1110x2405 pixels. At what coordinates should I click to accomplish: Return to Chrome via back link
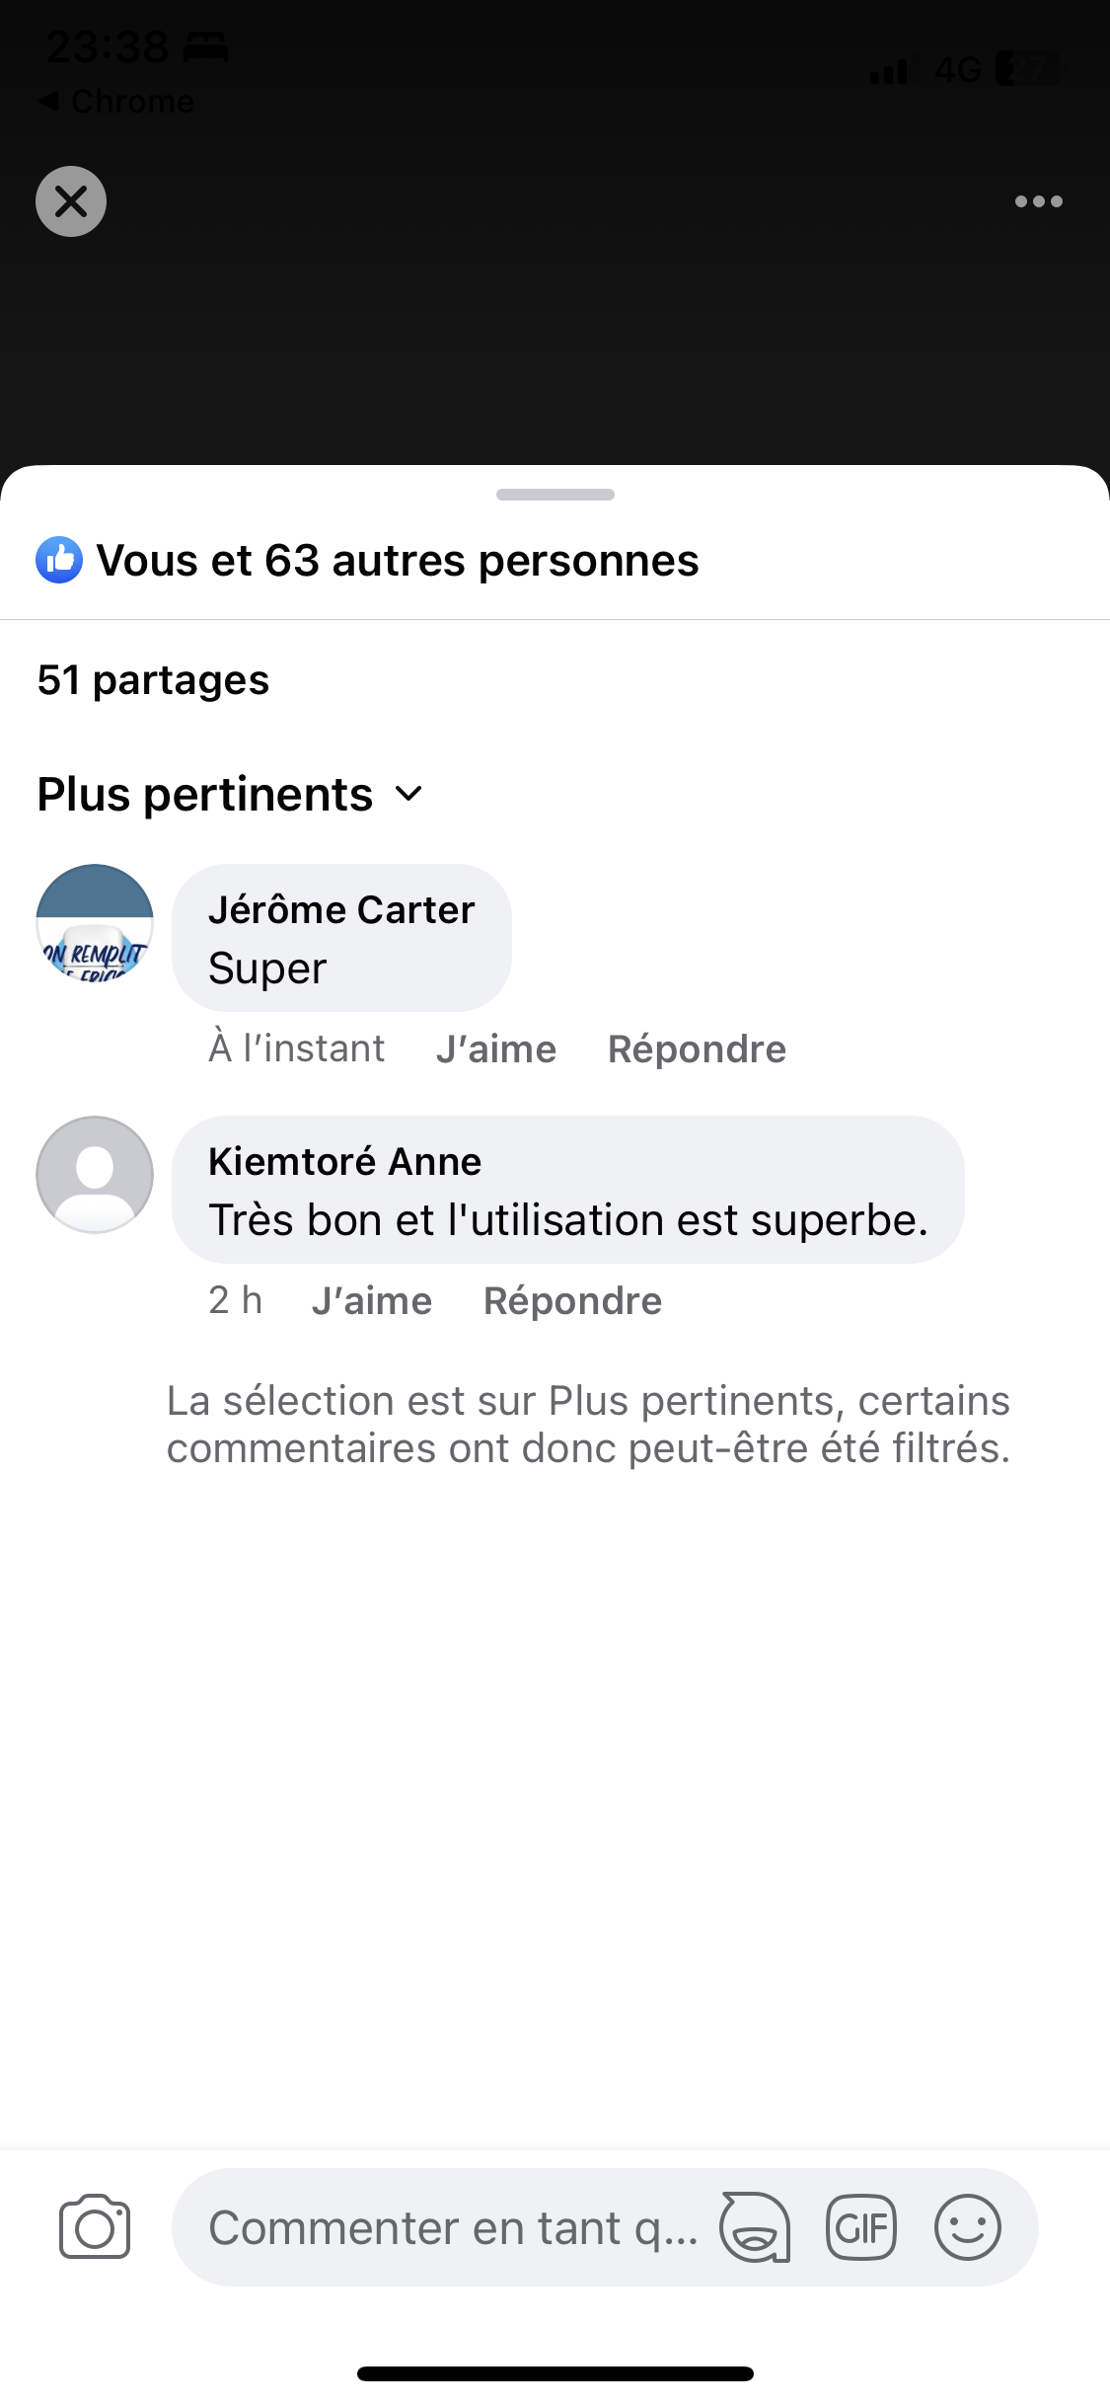[116, 101]
